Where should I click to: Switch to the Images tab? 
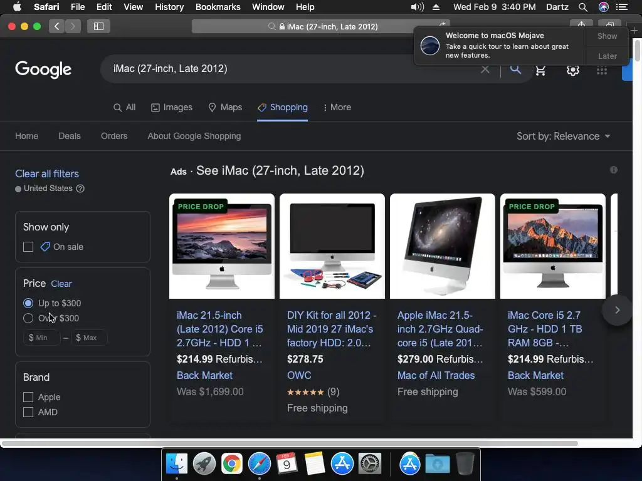pos(172,107)
